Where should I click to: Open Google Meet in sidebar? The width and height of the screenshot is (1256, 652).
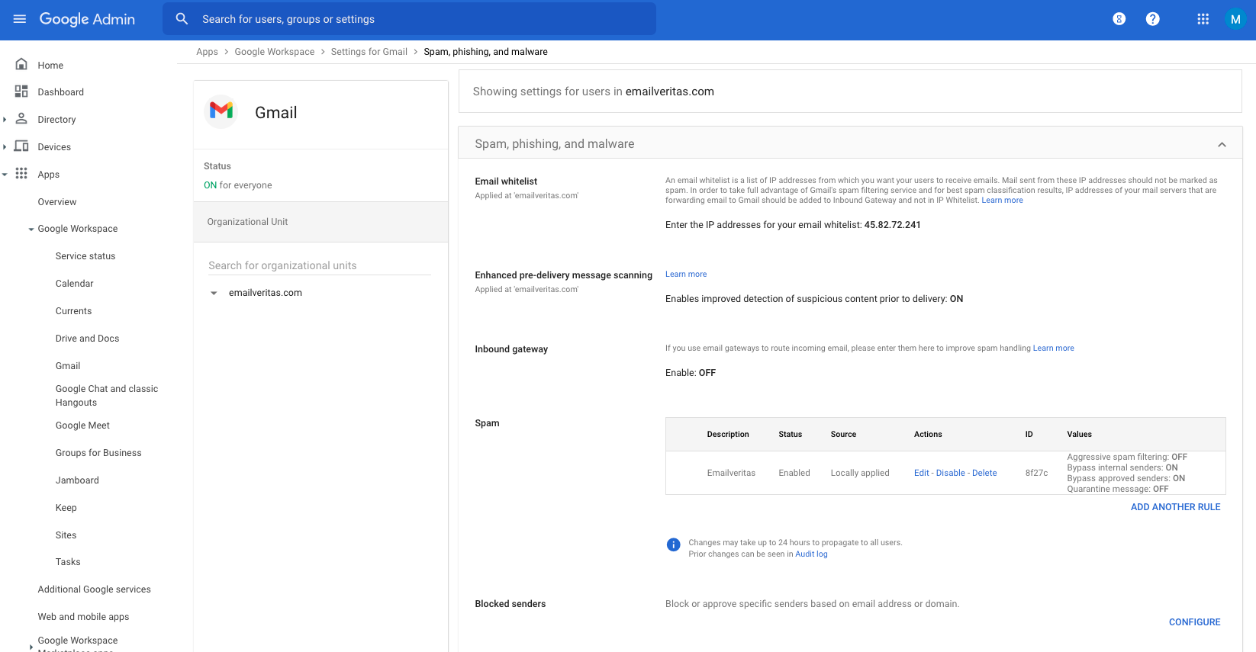click(82, 426)
